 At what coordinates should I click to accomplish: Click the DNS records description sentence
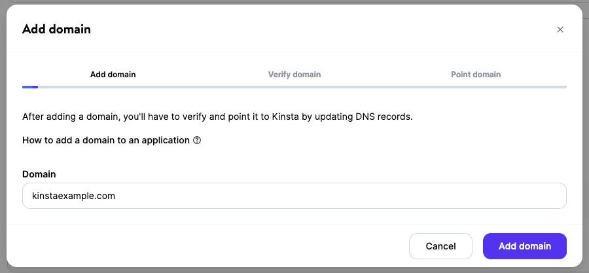[217, 117]
